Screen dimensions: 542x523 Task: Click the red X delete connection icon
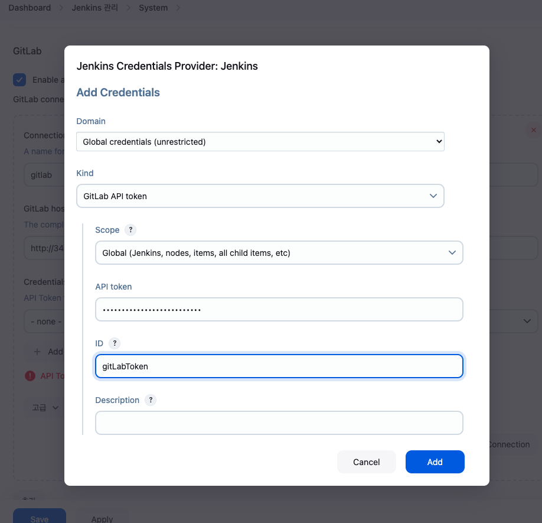point(533,130)
